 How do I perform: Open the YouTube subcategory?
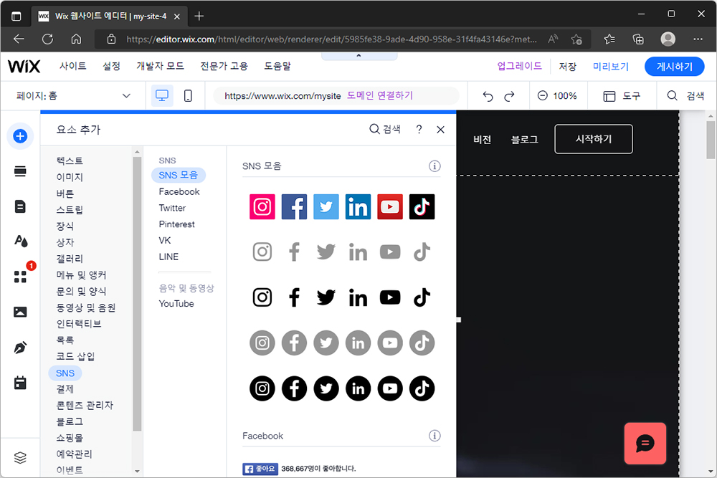pyautogui.click(x=176, y=303)
